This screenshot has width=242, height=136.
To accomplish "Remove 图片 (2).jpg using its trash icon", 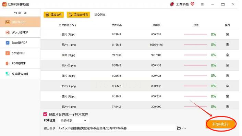I will 227,55.
